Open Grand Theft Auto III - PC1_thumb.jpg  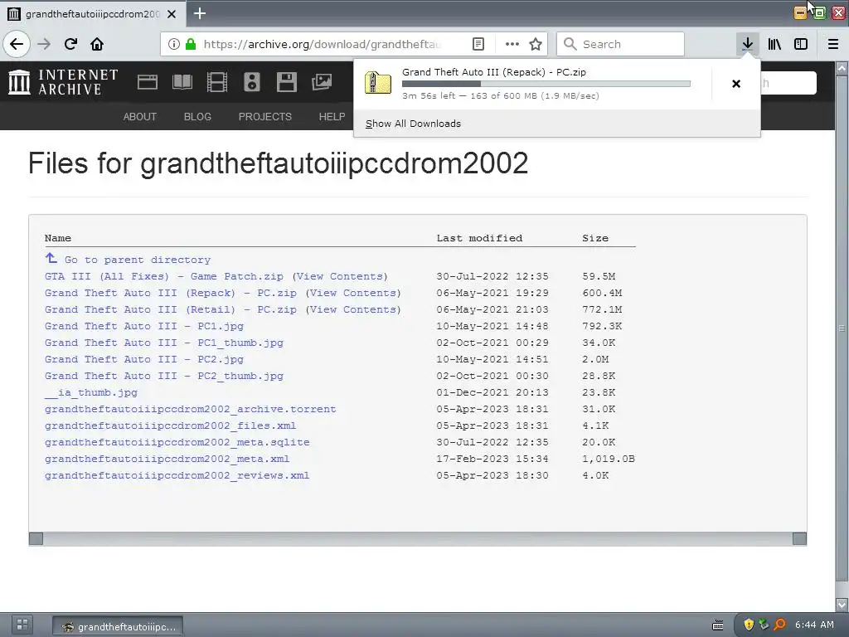pyautogui.click(x=164, y=343)
